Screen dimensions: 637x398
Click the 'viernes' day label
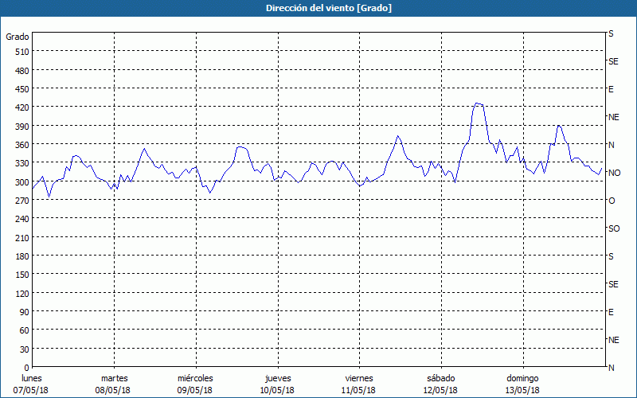point(359,378)
